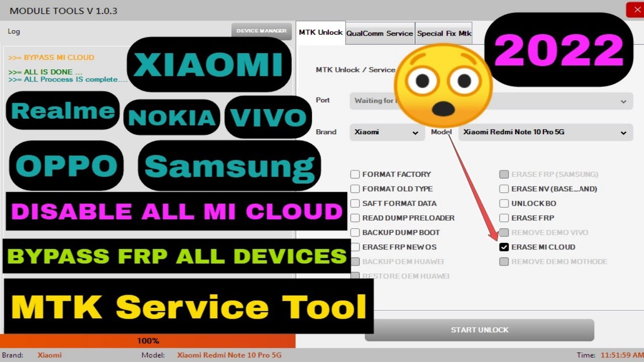Select the '>>= ALL IS DONE ...' log line
The width and height of the screenshot is (644, 362).
[45, 72]
